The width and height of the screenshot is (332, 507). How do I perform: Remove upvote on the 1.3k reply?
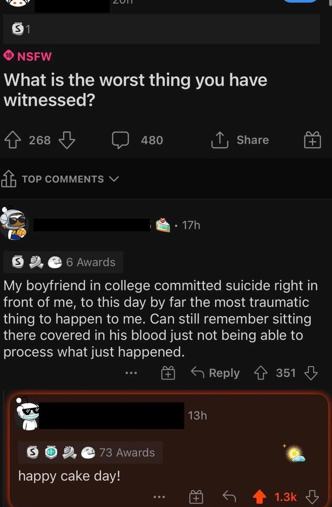(260, 497)
